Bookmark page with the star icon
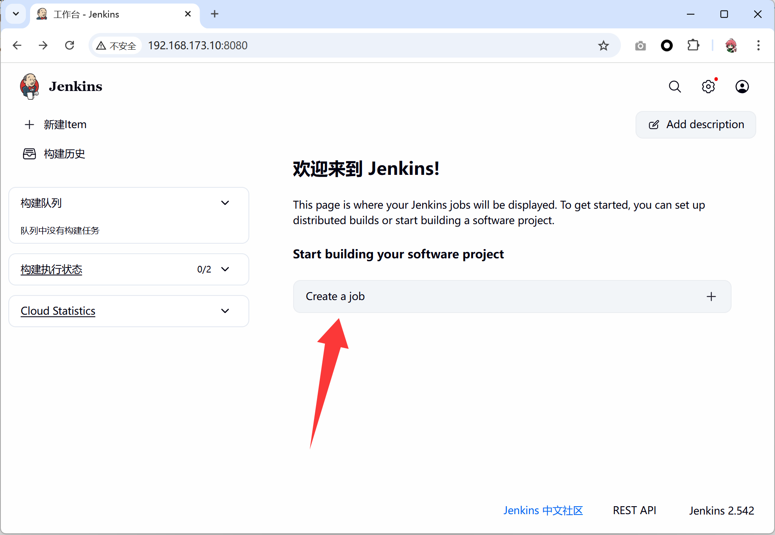Image resolution: width=775 pixels, height=535 pixels. tap(603, 45)
